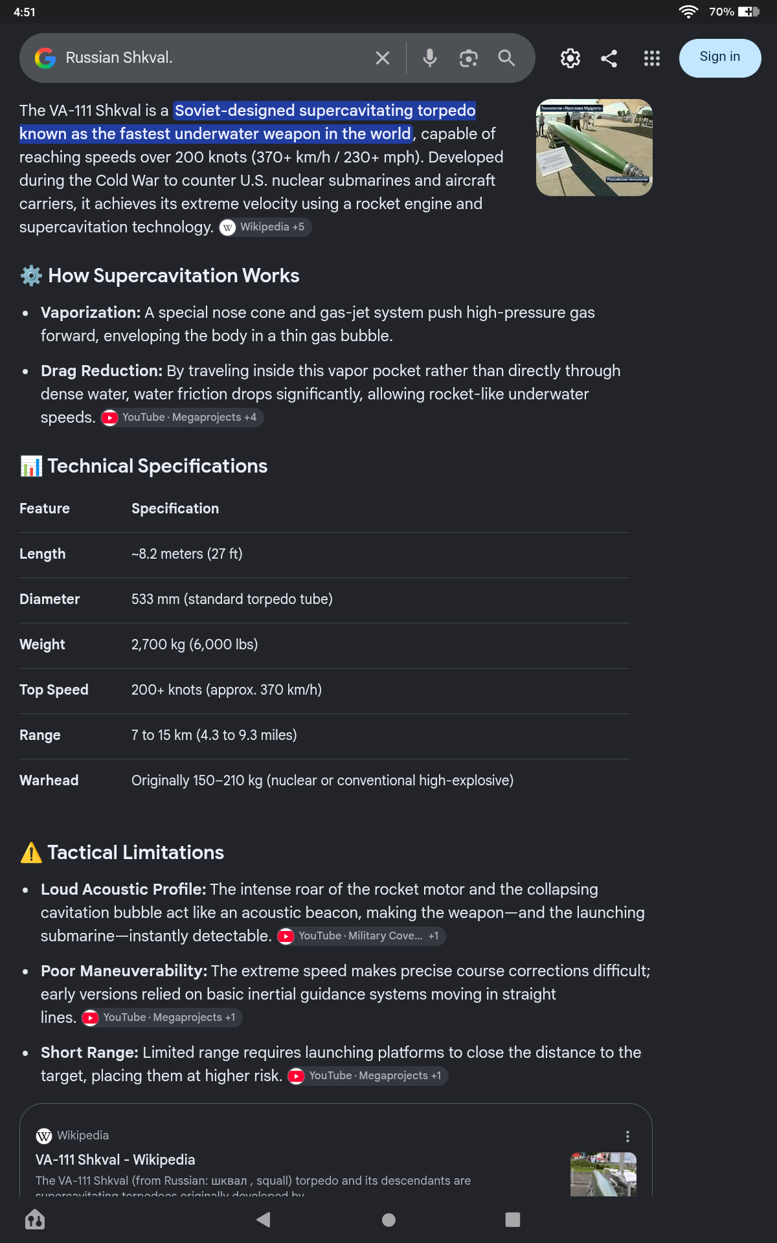Viewport: 777px width, 1243px height.
Task: Open the three-dot menu on the Wikipedia card
Action: [x=627, y=1136]
